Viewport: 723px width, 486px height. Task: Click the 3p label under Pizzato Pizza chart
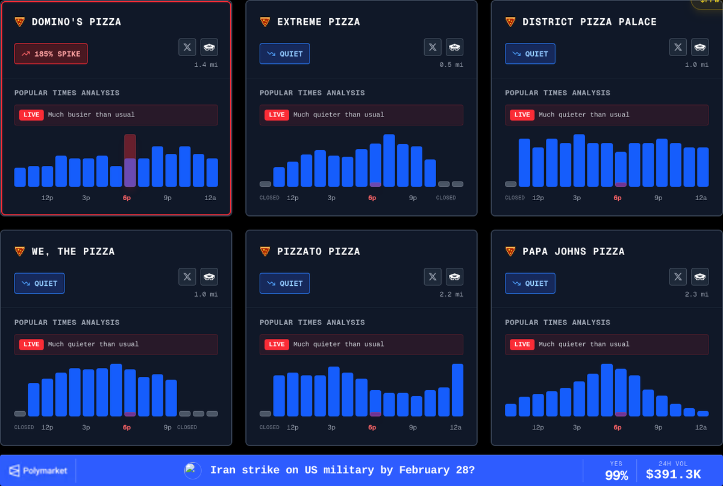[x=331, y=428]
